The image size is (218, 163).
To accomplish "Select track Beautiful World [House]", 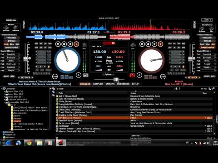I will pyautogui.click(x=134, y=120).
